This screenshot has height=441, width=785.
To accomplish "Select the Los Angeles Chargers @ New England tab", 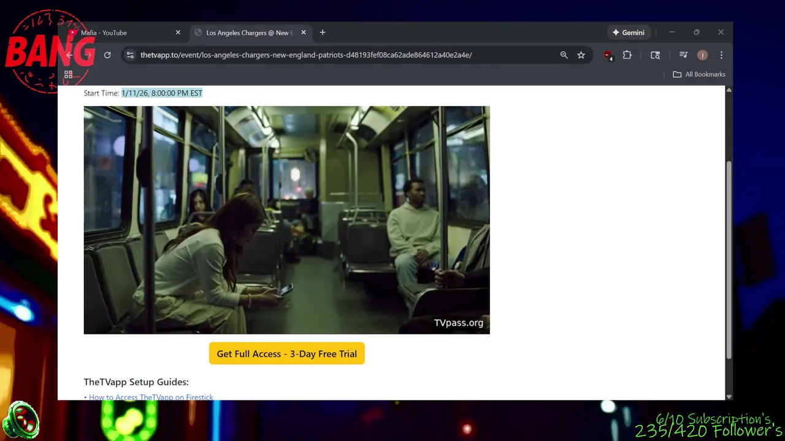I will (250, 32).
